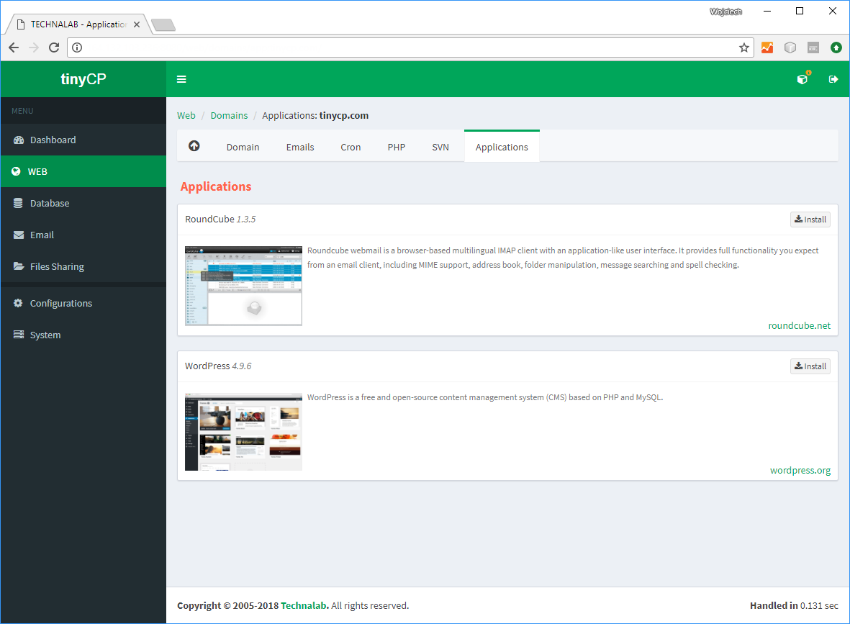
Task: Click the logout icon in header
Action: point(833,79)
